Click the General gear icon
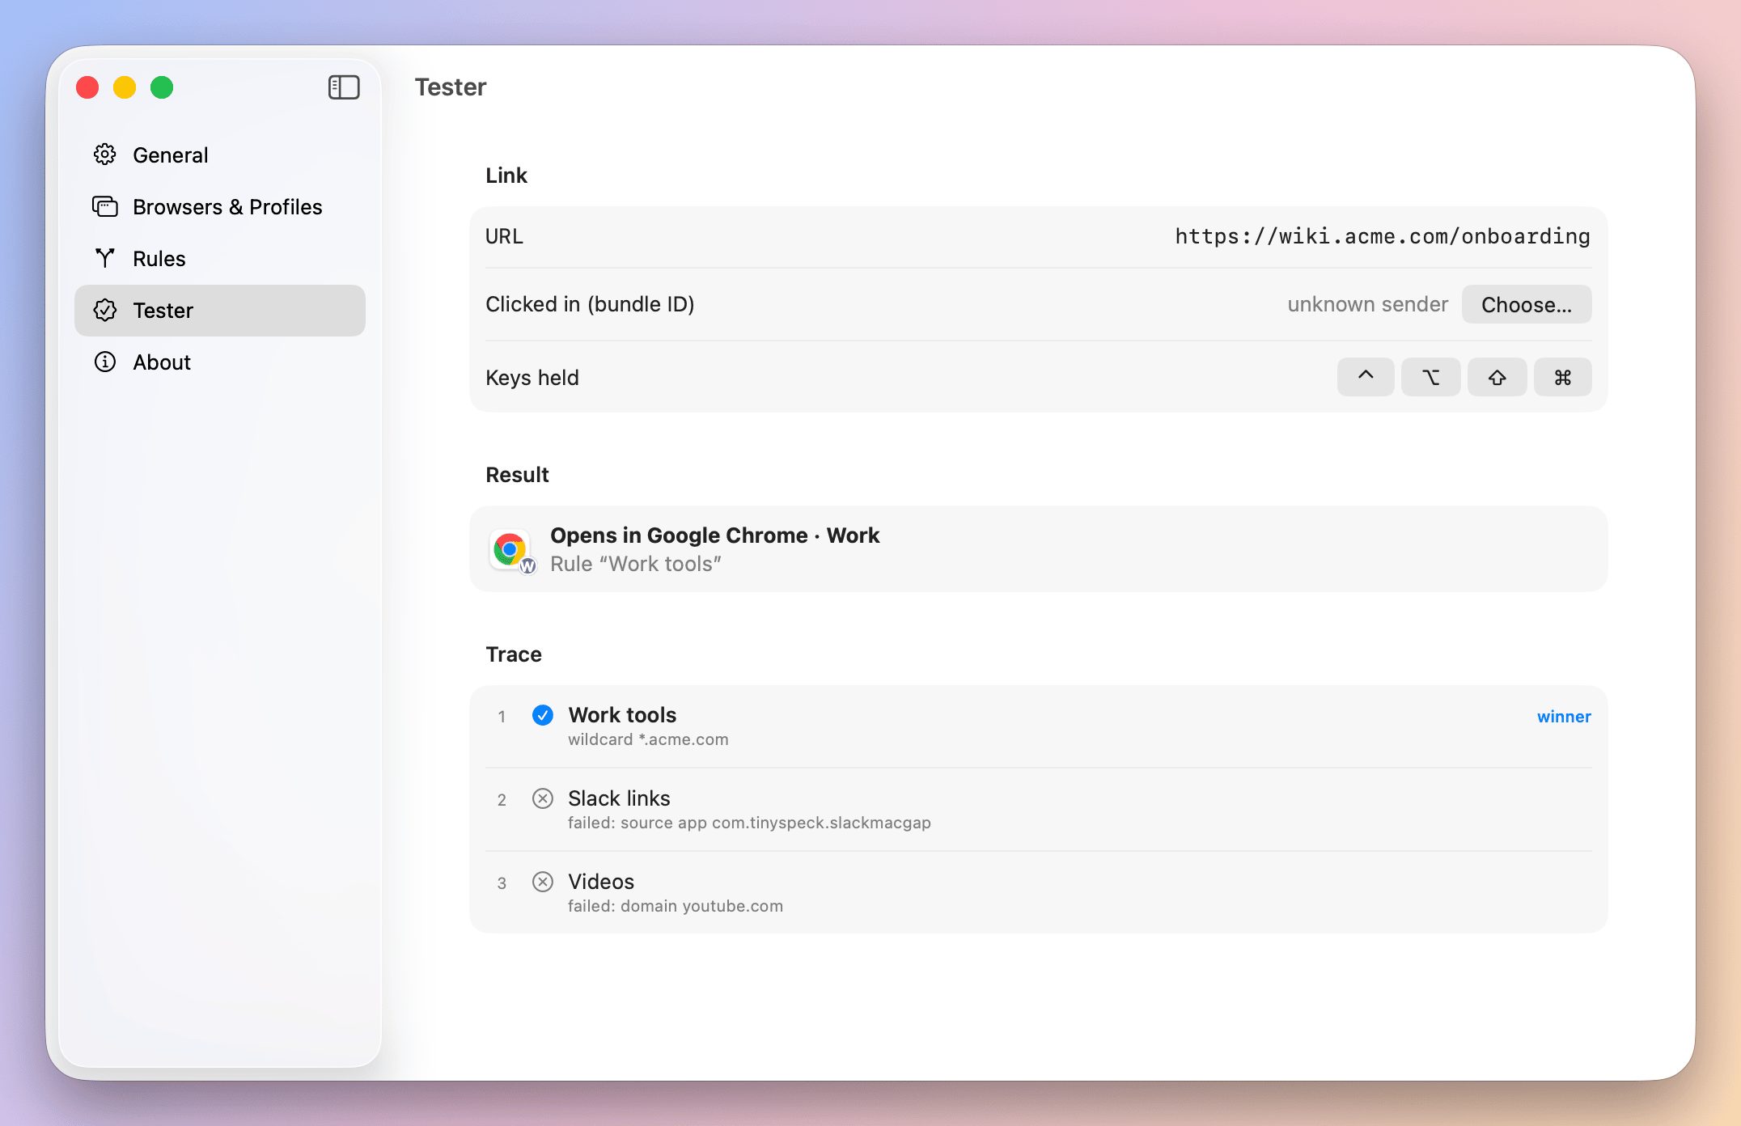 point(105,155)
